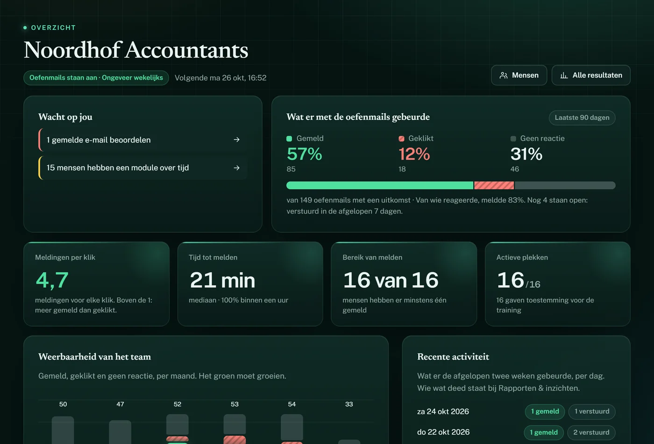Click arrow next to '15 mensen hebben een module'
Viewport: 654px width, 444px height.
point(237,168)
